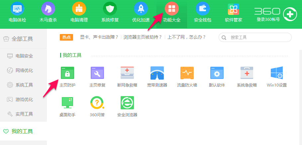The image size is (302, 145).
Task: Click the search magnifier icon
Action: (x=224, y=38)
